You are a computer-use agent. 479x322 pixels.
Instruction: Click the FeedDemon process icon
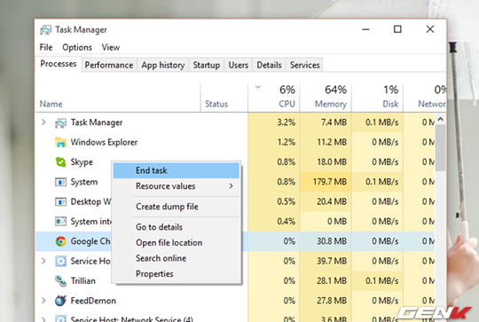[60, 301]
